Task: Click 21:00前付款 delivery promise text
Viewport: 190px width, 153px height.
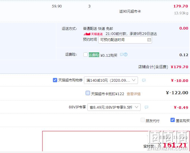Action: [x=131, y=34]
